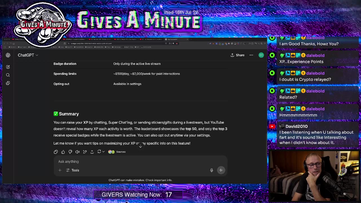Click the Ask anything input field
The image size is (361, 203).
click(140, 162)
